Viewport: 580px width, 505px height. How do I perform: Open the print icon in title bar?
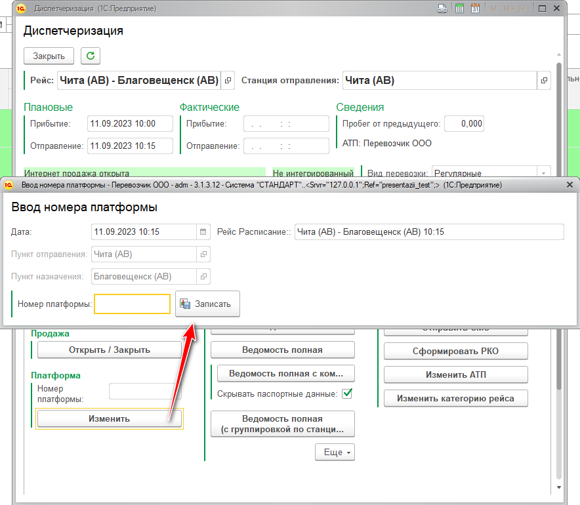pyautogui.click(x=443, y=9)
